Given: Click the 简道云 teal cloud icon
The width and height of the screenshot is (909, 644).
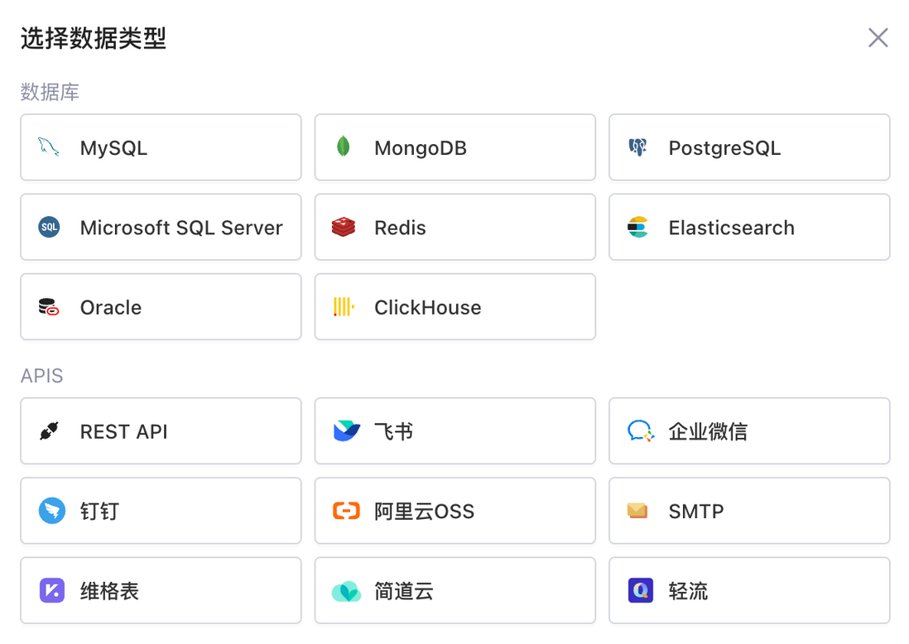Looking at the screenshot, I should (x=346, y=591).
